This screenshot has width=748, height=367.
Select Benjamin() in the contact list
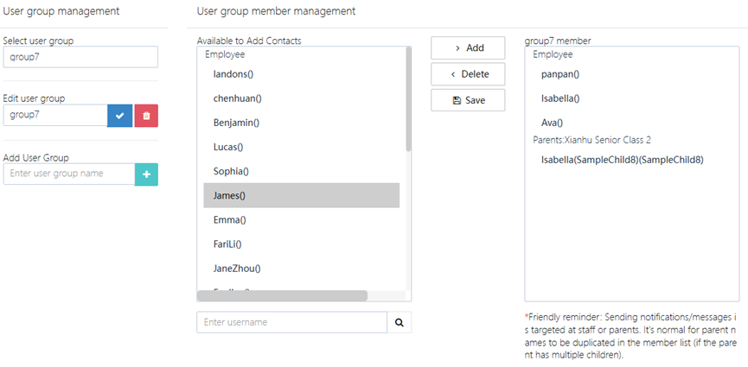(x=237, y=123)
